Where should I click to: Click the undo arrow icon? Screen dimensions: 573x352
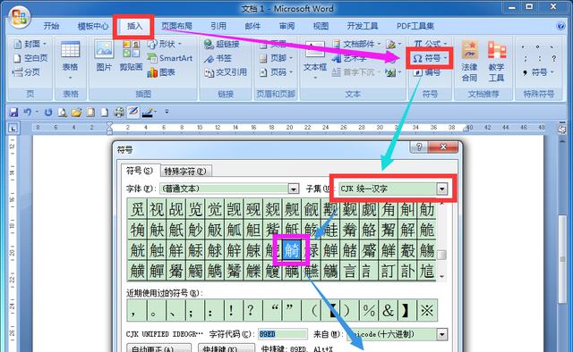click(x=28, y=112)
